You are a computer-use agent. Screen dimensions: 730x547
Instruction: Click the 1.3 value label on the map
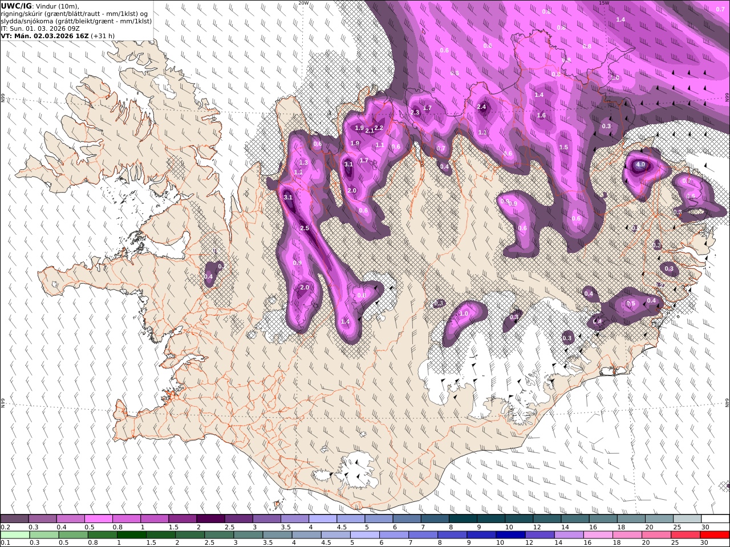[x=303, y=162]
